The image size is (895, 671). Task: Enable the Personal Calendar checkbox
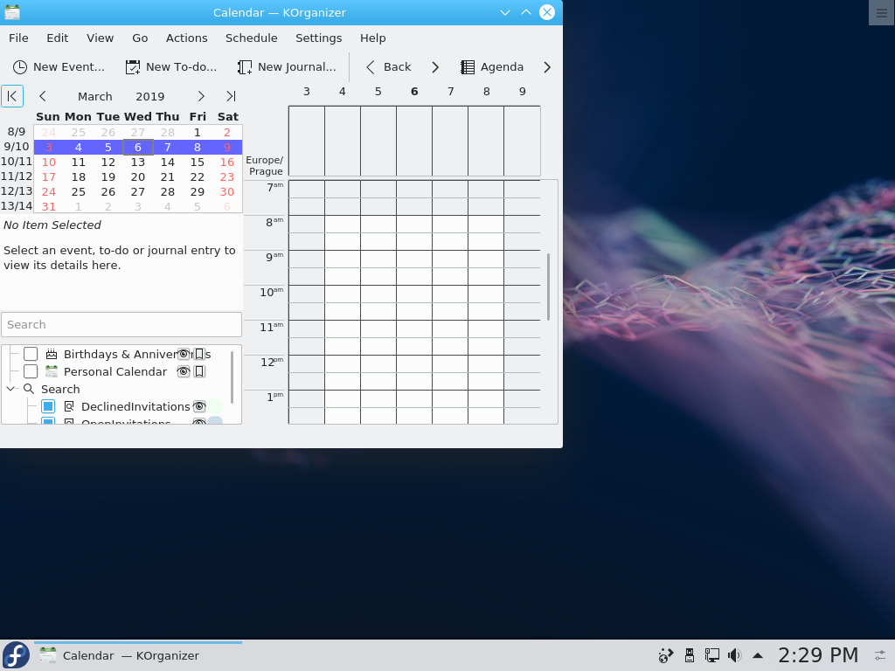click(31, 371)
